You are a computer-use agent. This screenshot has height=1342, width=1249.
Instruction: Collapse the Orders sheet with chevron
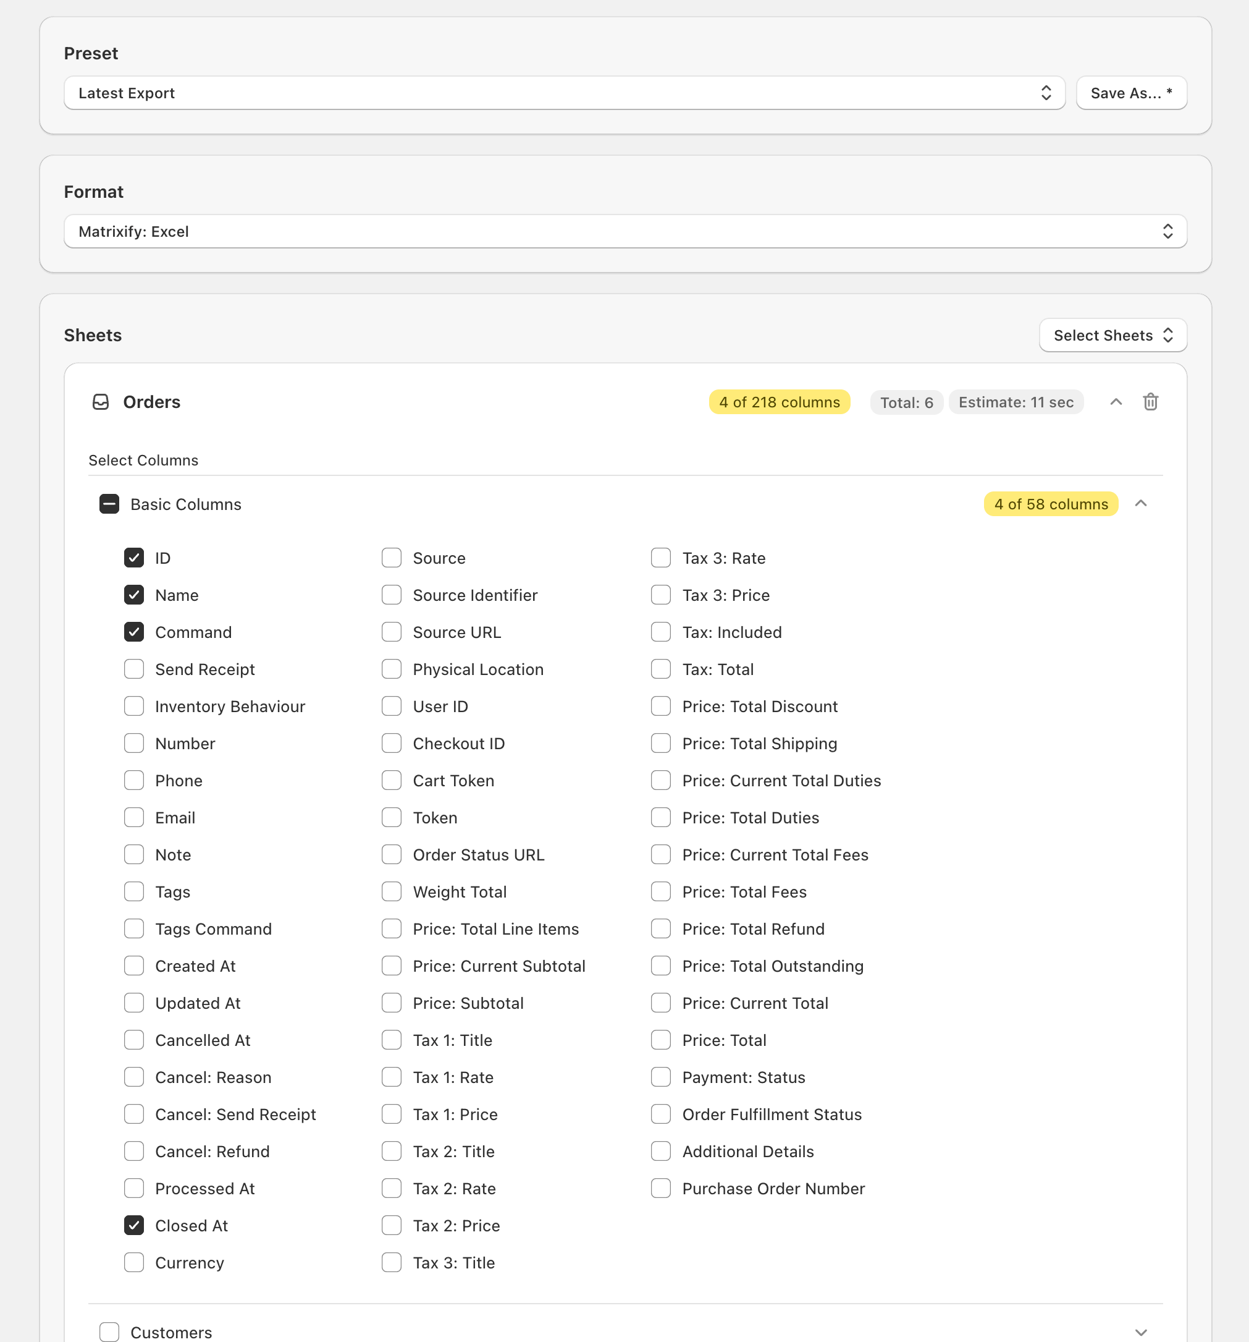click(x=1116, y=402)
